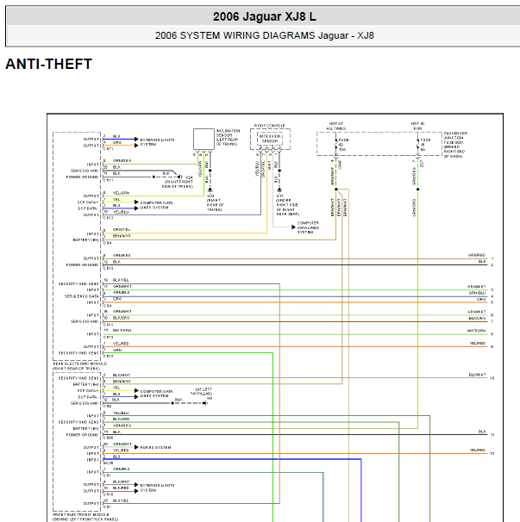Click the G23 ground symbol below inclination sensor
The image size is (520, 522).
click(x=210, y=190)
